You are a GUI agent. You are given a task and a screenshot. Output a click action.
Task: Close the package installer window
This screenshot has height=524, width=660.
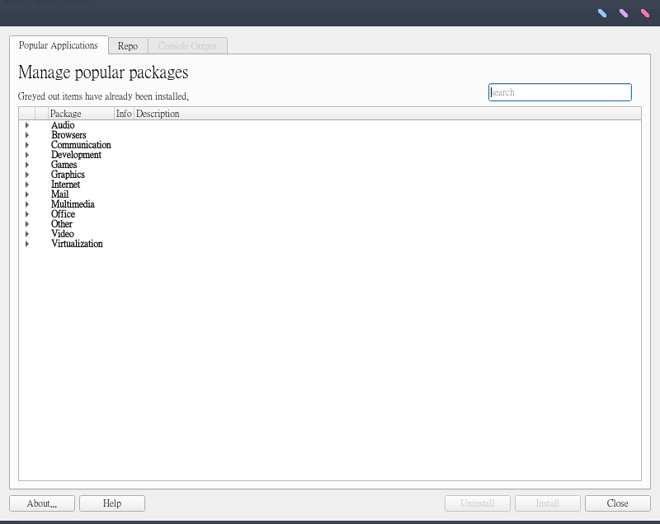pyautogui.click(x=617, y=503)
